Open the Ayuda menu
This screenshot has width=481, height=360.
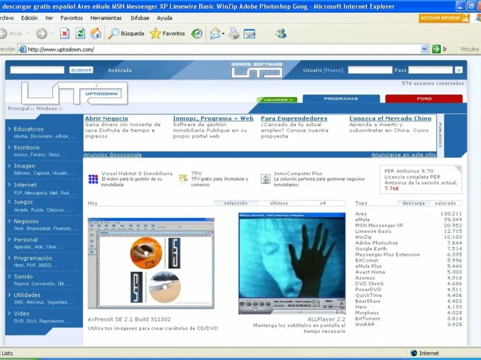164,18
